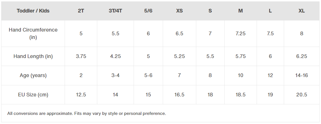Click the L size column header

(270, 11)
